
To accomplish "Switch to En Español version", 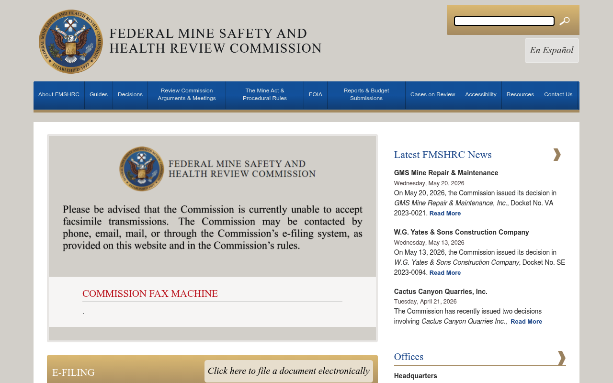I will tap(552, 50).
